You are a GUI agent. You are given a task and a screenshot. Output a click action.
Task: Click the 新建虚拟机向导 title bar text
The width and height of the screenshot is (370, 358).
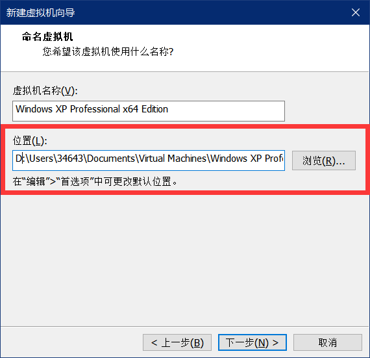point(40,13)
